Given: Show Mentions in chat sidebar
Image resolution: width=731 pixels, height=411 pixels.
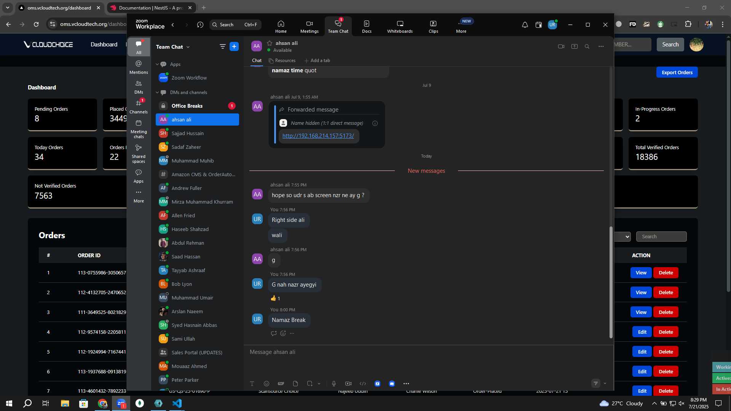Looking at the screenshot, I should [x=139, y=67].
